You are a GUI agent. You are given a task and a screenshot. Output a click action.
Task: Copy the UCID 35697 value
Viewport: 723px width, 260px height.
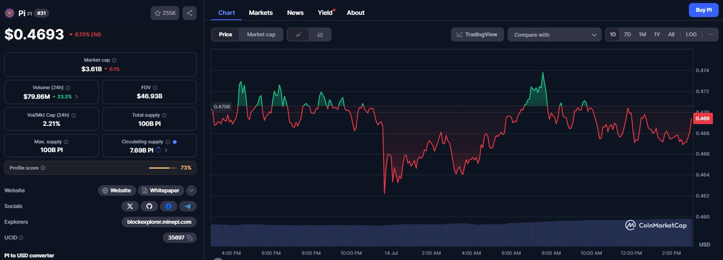pos(190,238)
